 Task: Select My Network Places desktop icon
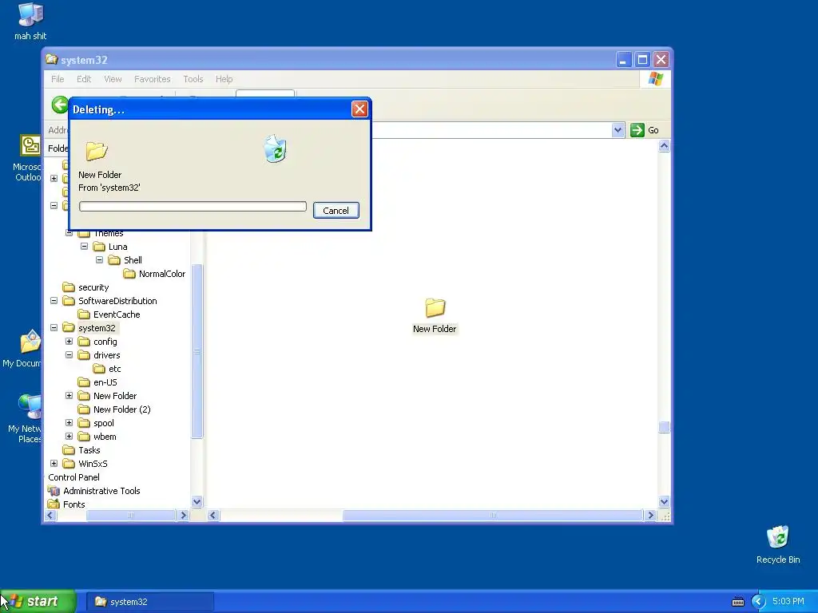25,418
